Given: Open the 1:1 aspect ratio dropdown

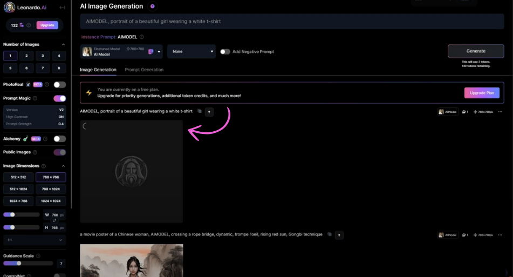Looking at the screenshot, I should point(34,240).
